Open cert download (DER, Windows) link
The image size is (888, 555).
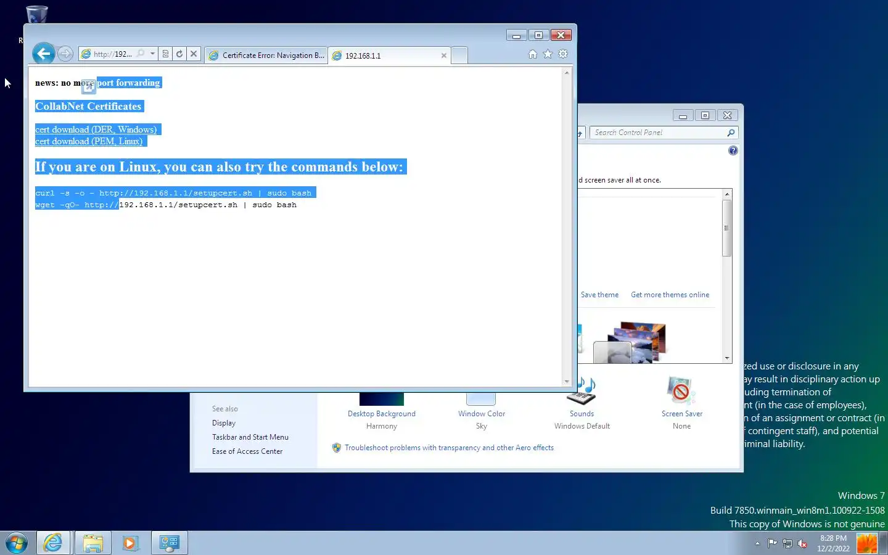[x=96, y=129]
